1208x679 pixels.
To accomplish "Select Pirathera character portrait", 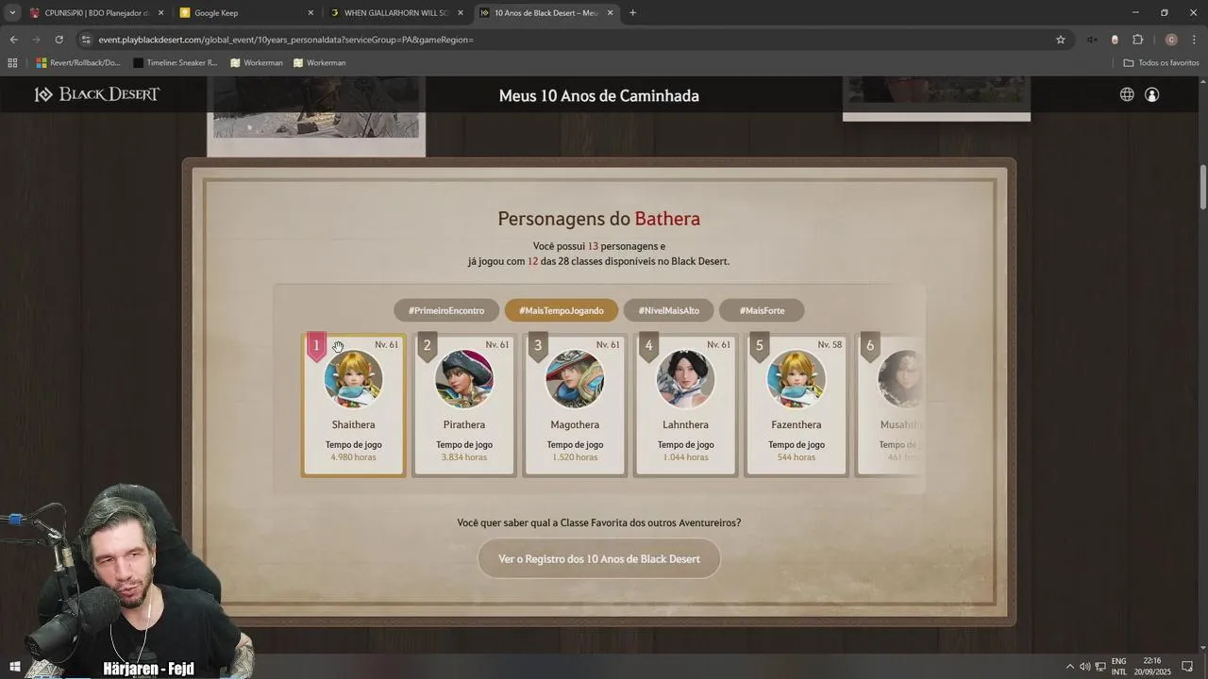I will pyautogui.click(x=464, y=379).
